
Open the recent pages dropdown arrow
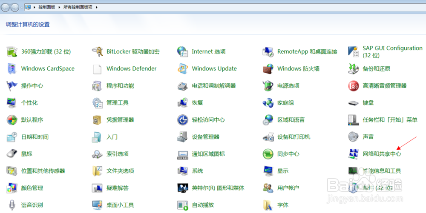(x=22, y=8)
